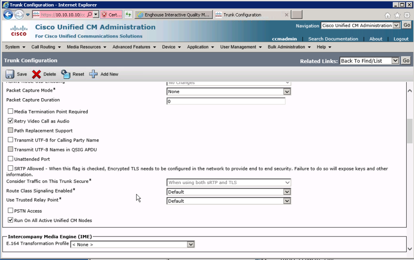Open the Bulk Administration menu
The height and width of the screenshot is (260, 414).
point(289,47)
